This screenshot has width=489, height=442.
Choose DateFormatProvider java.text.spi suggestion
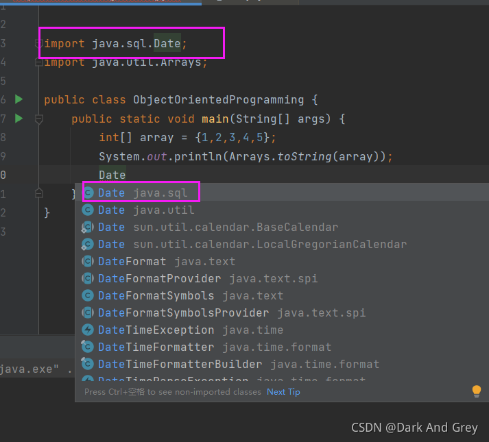tap(282, 278)
